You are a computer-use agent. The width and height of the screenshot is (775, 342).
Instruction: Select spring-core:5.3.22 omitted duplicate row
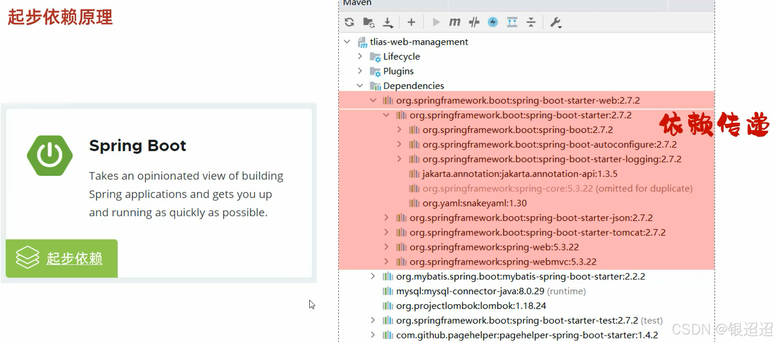click(526, 188)
